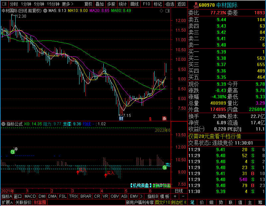The width and height of the screenshot is (266, 206).
Task: Open the 分时 intraday view
Action: click(14, 4)
